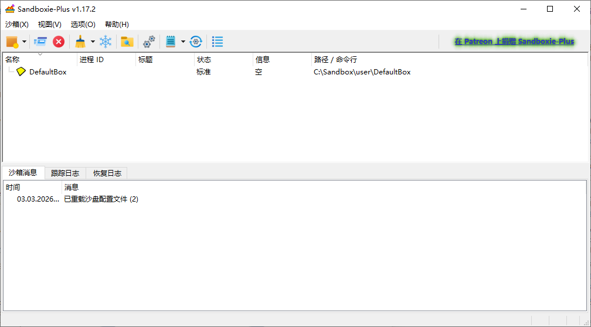The height and width of the screenshot is (327, 591).
Task: Open the dropdown arrow beside new sandbox icon
Action: [x=25, y=42]
